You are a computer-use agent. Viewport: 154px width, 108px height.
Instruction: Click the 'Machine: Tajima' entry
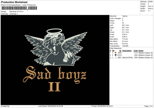(x=119, y=16)
